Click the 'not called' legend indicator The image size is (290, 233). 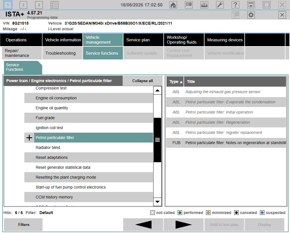click(x=153, y=213)
